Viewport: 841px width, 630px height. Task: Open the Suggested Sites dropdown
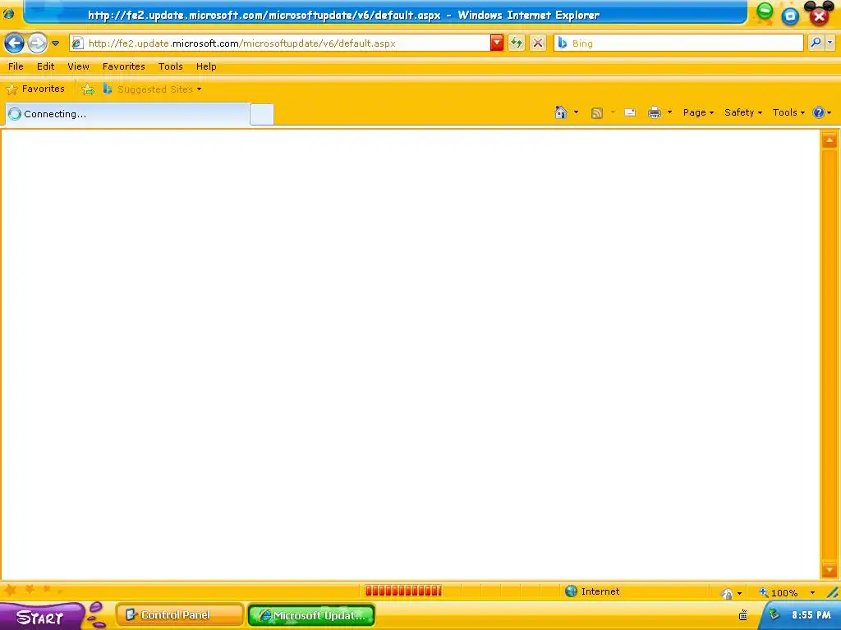point(153,89)
